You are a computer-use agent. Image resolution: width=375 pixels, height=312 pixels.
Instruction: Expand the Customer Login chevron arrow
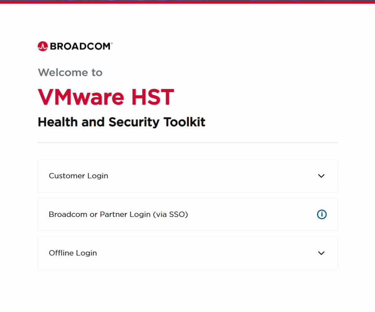point(321,176)
